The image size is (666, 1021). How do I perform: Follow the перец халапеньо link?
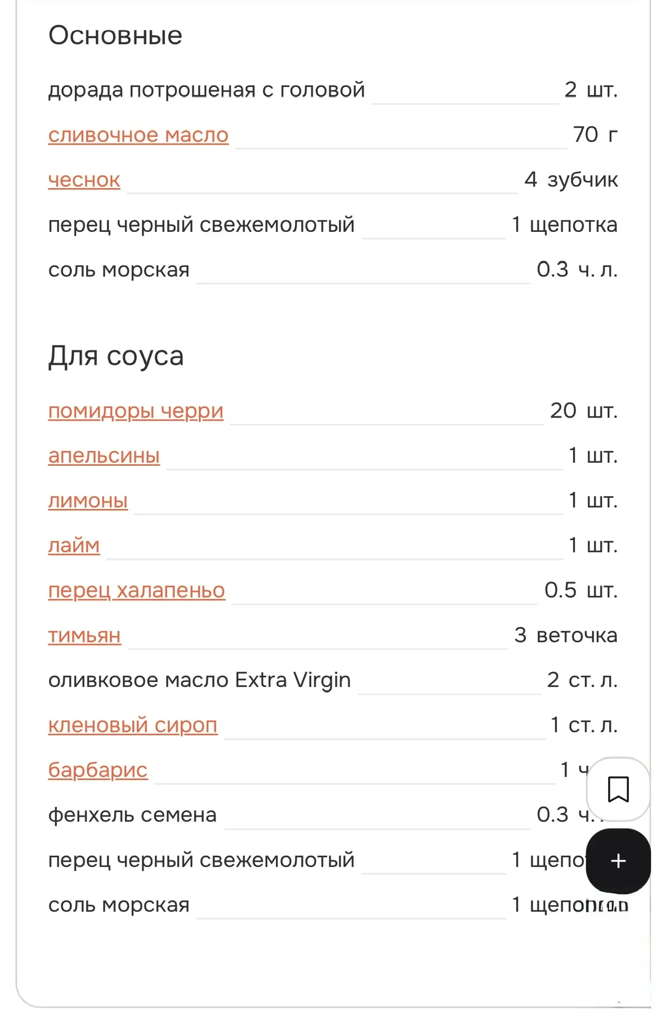pyautogui.click(x=137, y=590)
